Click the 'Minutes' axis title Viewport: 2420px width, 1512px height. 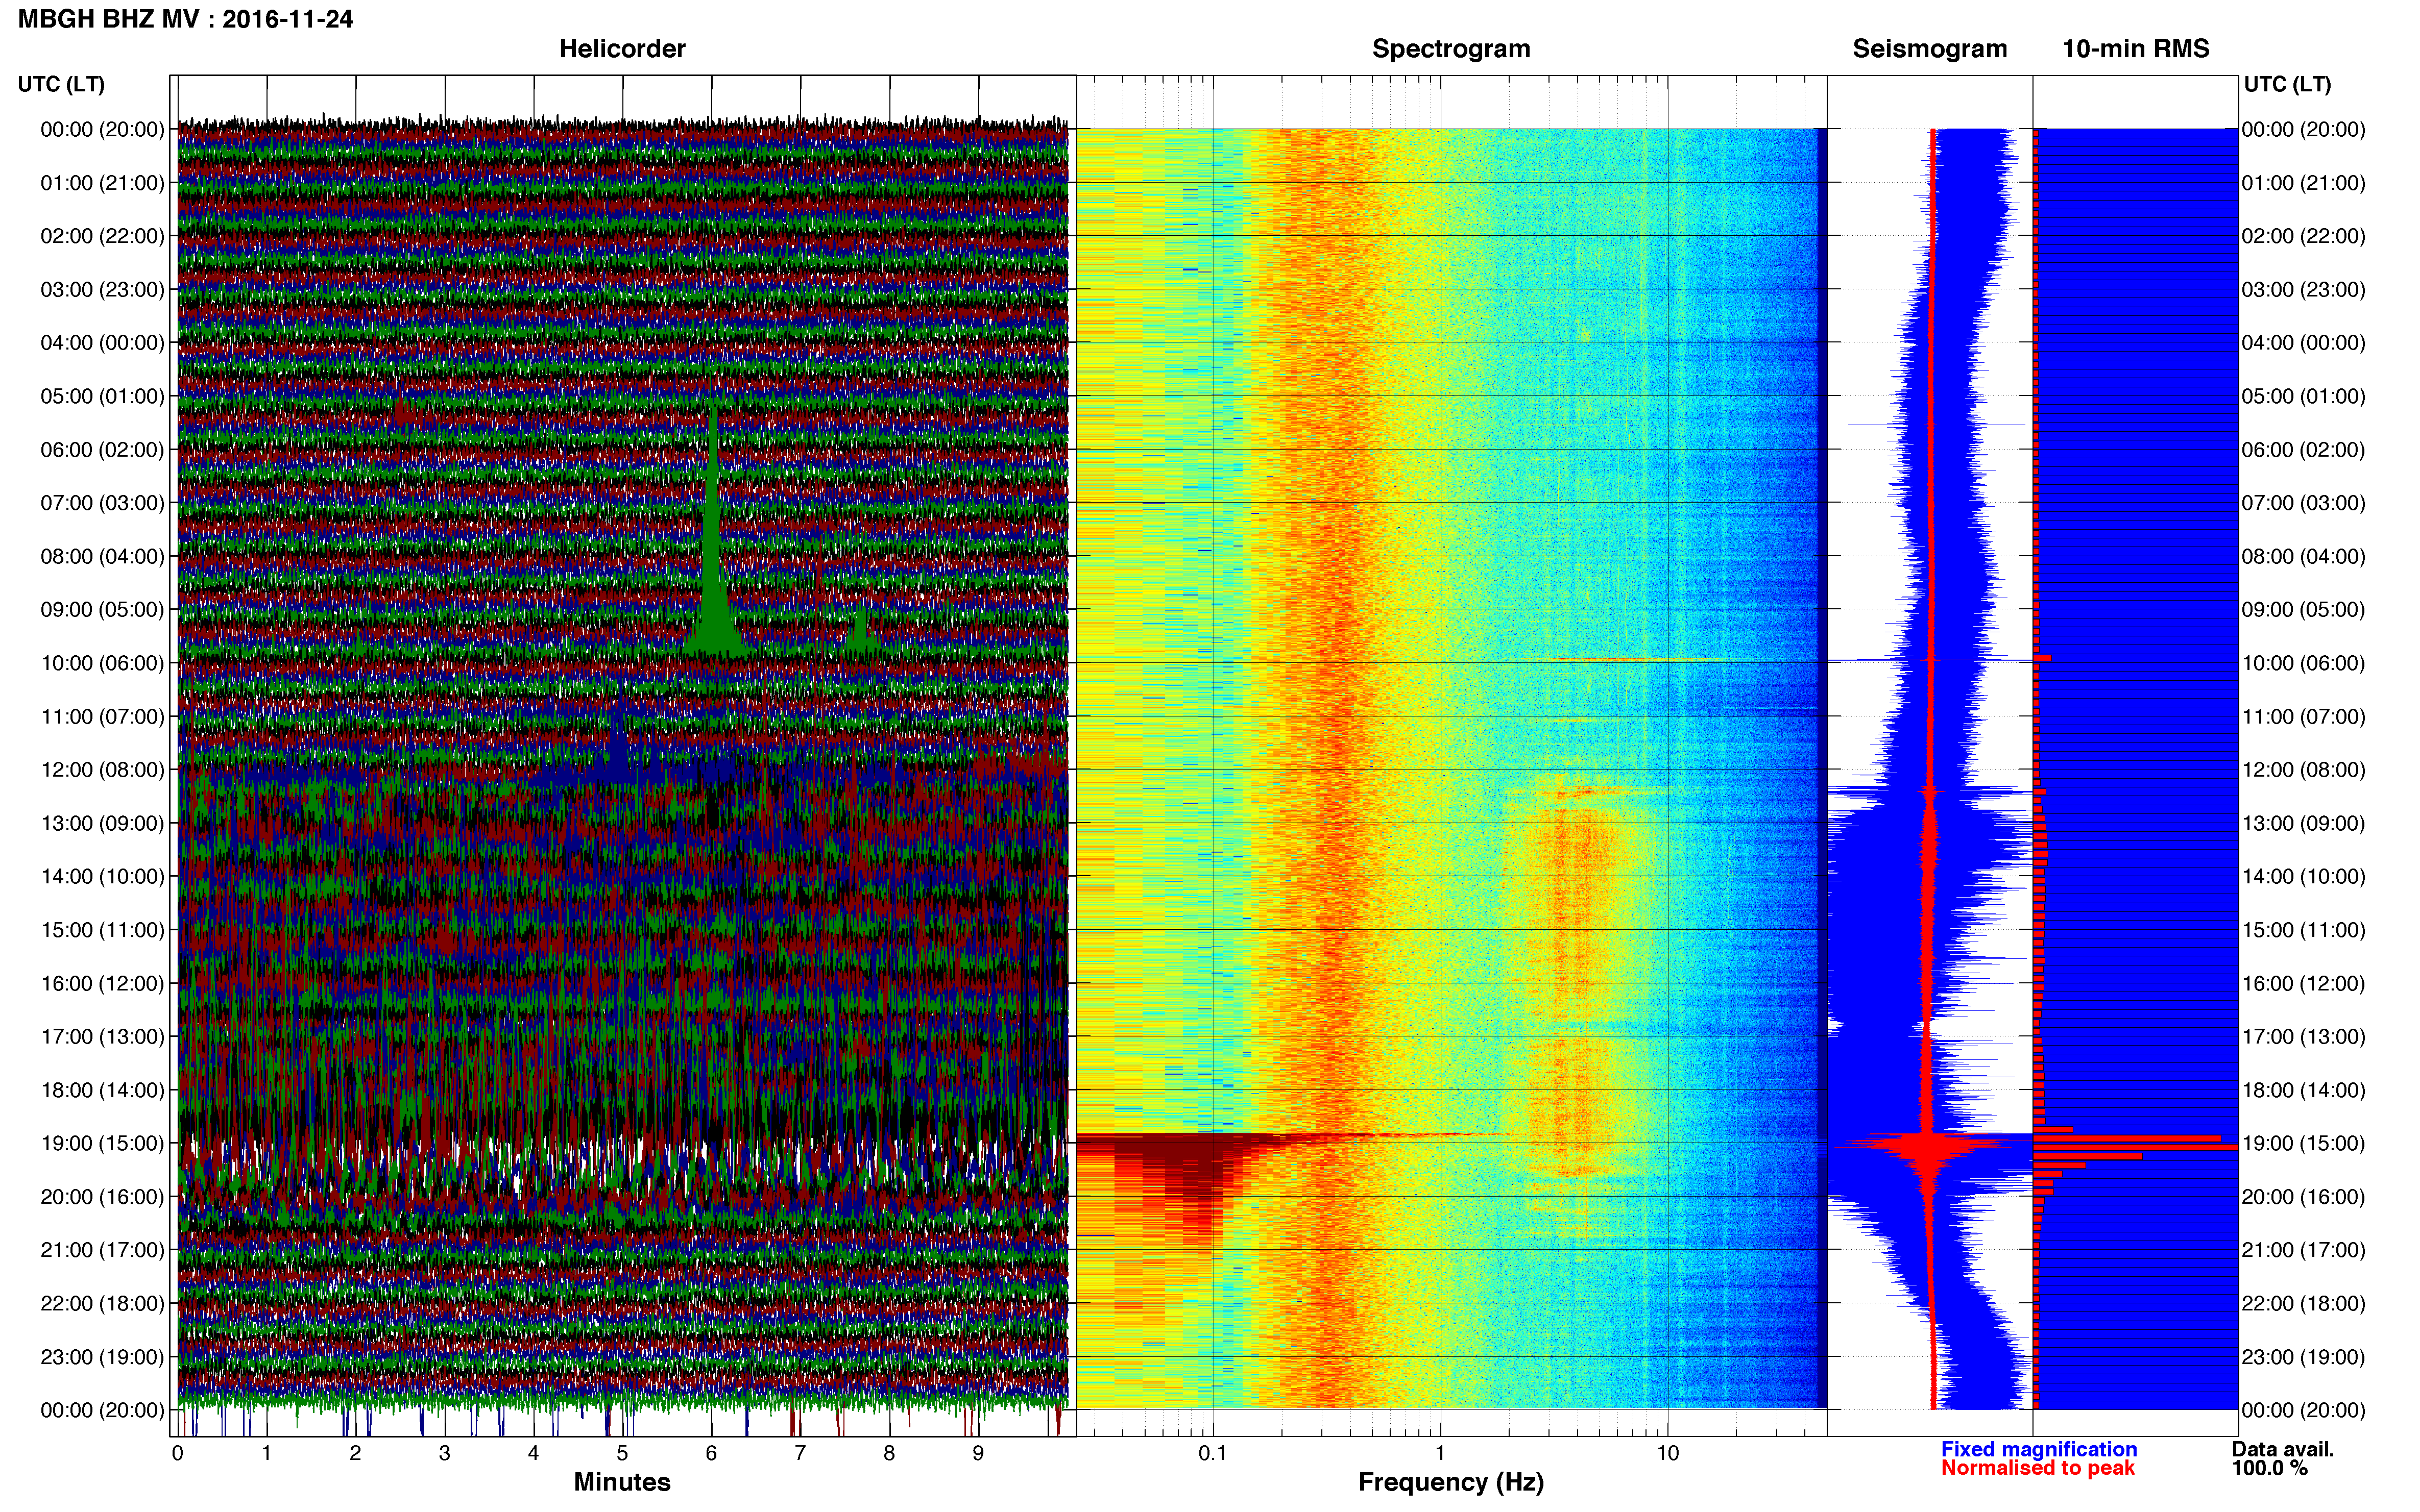(x=622, y=1482)
